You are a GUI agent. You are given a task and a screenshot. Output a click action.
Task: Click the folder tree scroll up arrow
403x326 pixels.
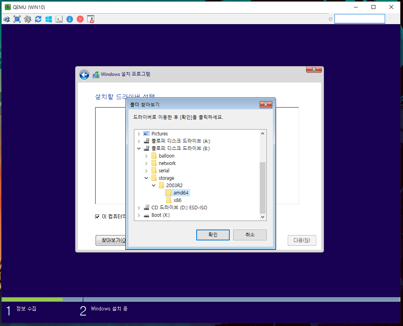[262, 133]
